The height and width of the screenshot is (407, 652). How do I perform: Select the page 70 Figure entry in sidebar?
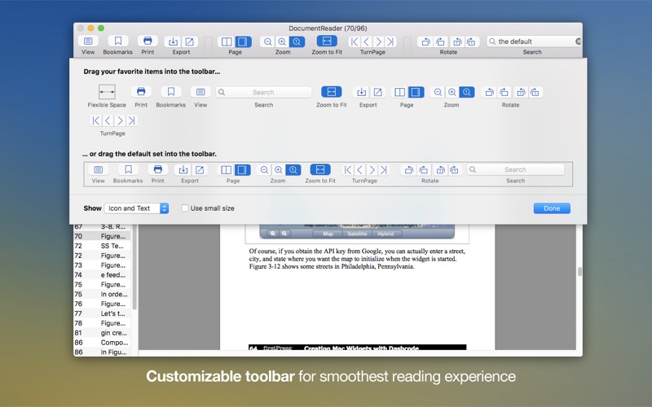[x=102, y=236]
